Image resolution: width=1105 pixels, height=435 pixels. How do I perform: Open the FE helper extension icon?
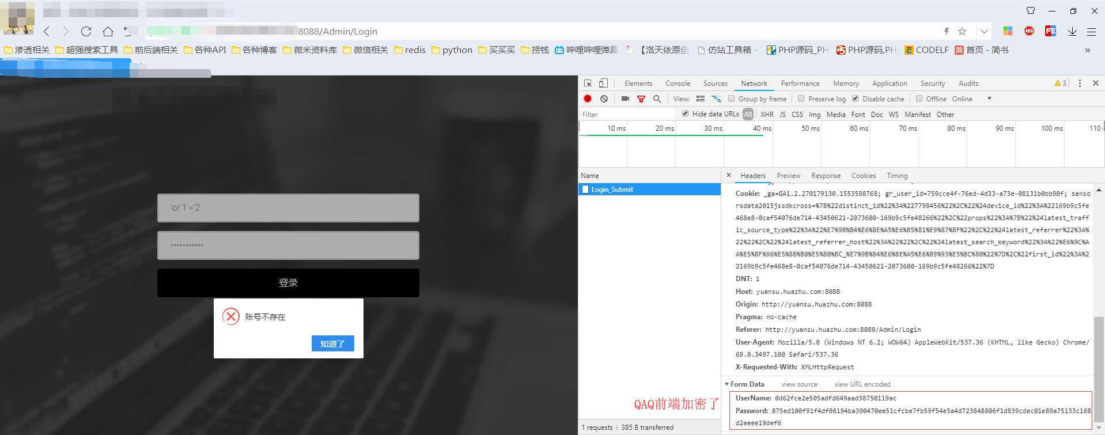tap(1050, 31)
